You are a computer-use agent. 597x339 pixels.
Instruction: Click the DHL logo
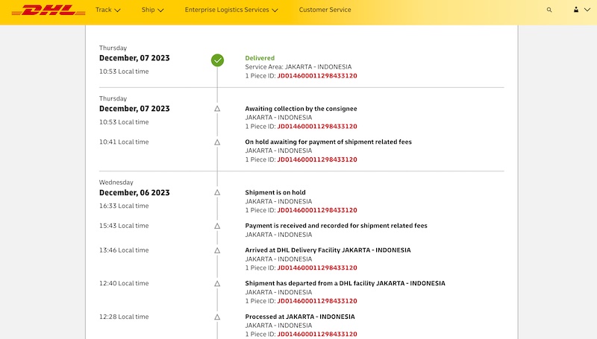point(49,10)
